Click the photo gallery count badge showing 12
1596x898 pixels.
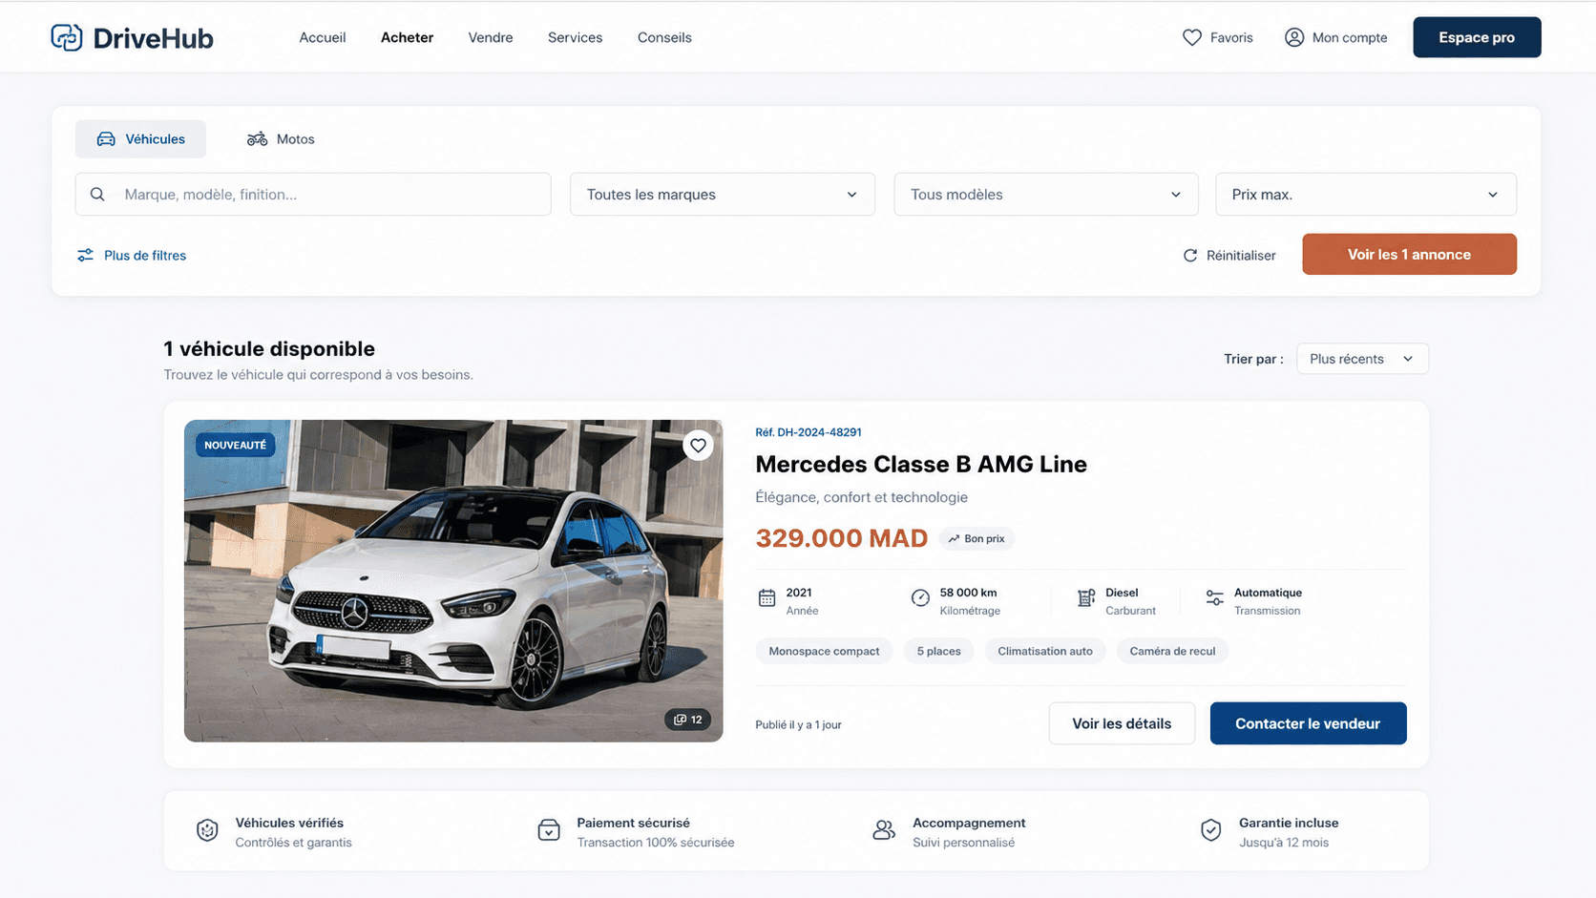click(688, 720)
